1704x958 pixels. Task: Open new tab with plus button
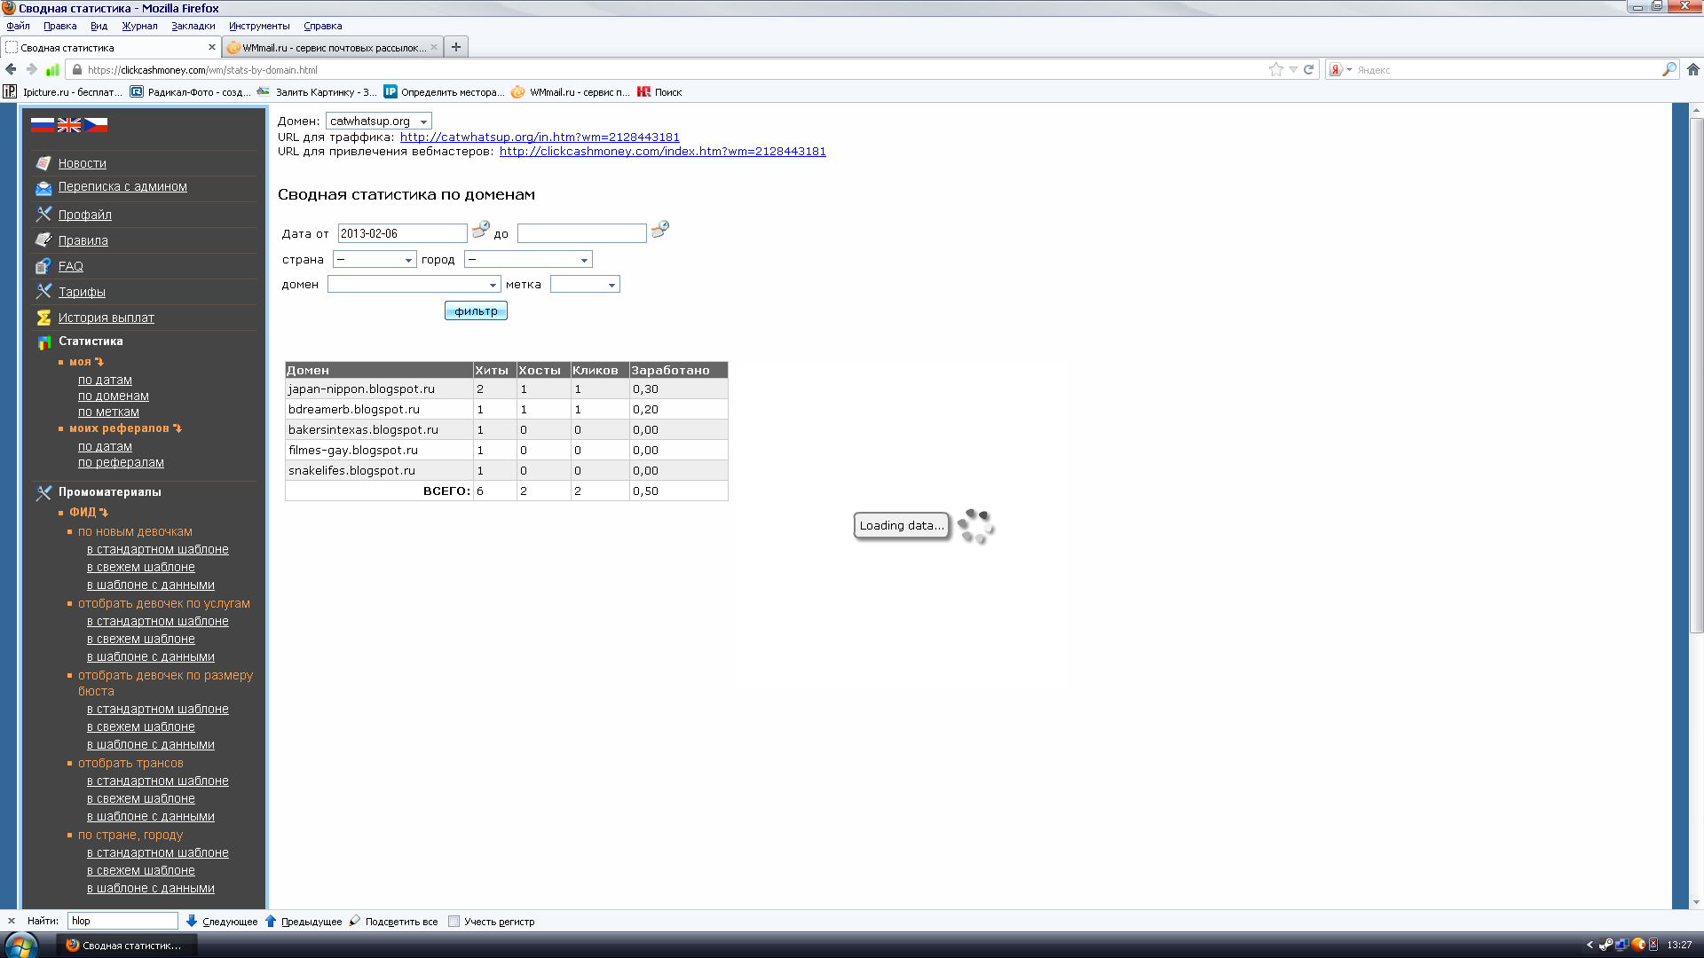coord(456,47)
